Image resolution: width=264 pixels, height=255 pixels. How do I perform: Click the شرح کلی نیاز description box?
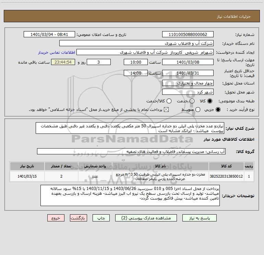tap(130, 128)
